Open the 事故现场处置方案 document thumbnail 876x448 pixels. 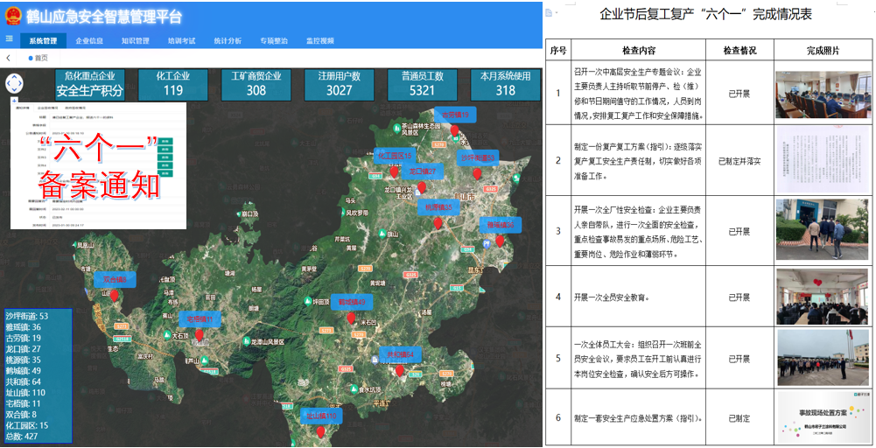coord(821,417)
